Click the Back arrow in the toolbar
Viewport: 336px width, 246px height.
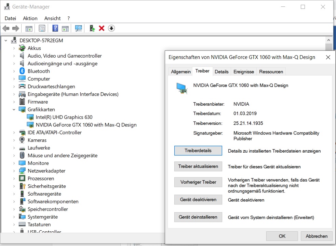point(6,28)
